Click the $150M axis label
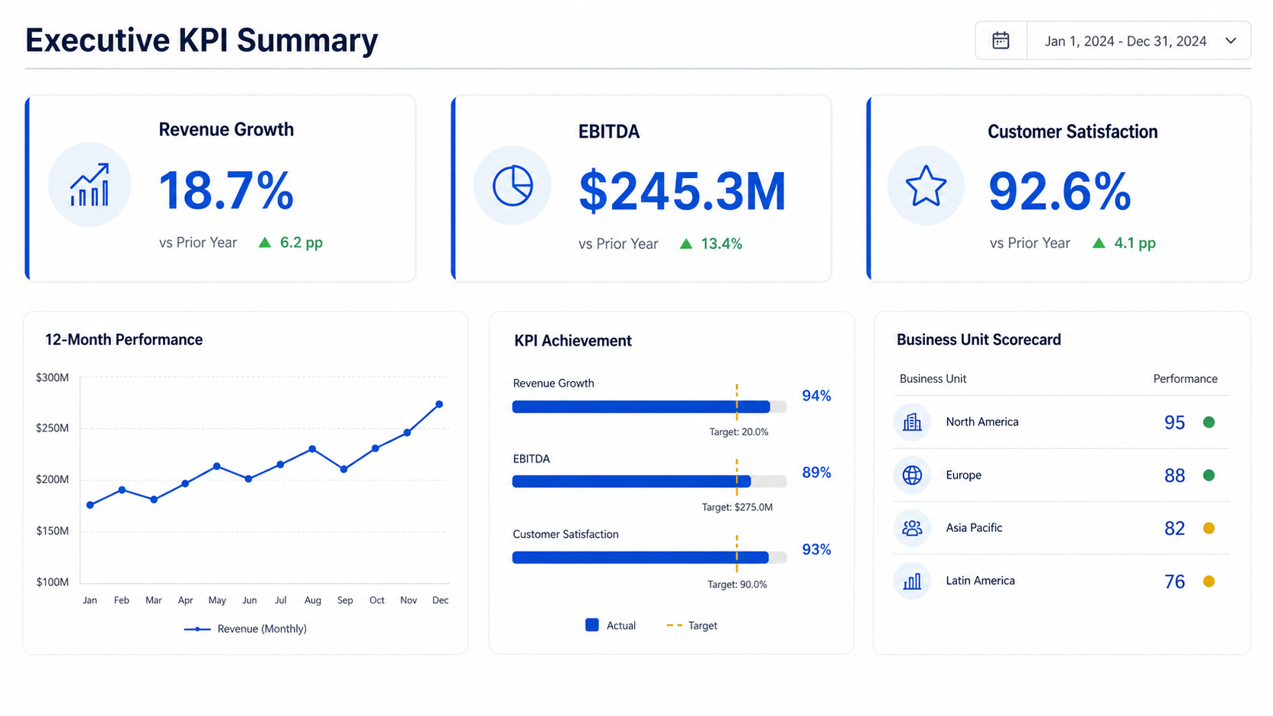 52,530
